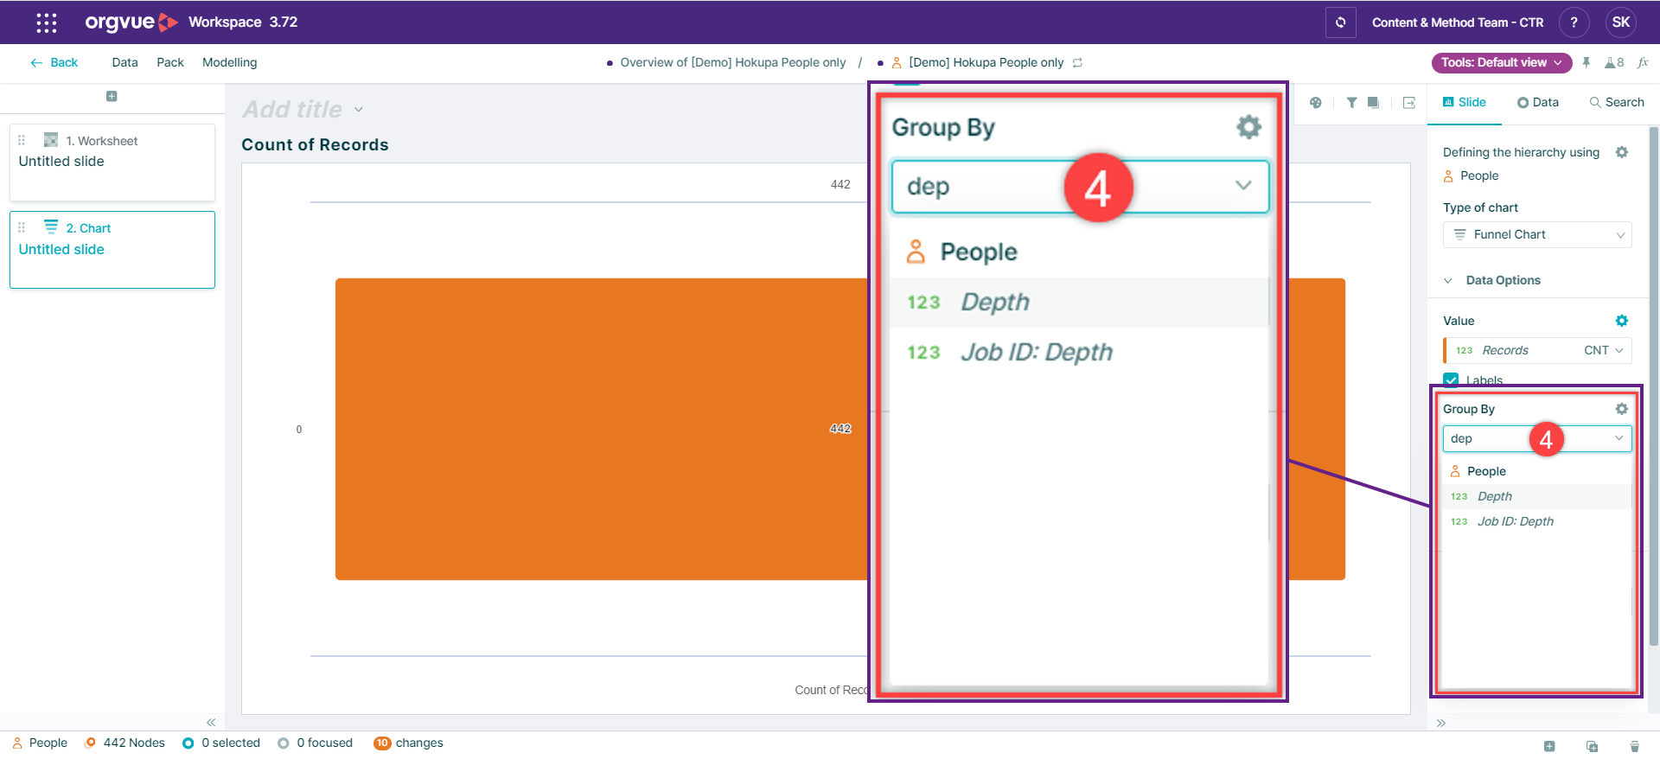The image size is (1660, 759).
Task: Click the 0 selected status entry
Action: click(x=221, y=743)
